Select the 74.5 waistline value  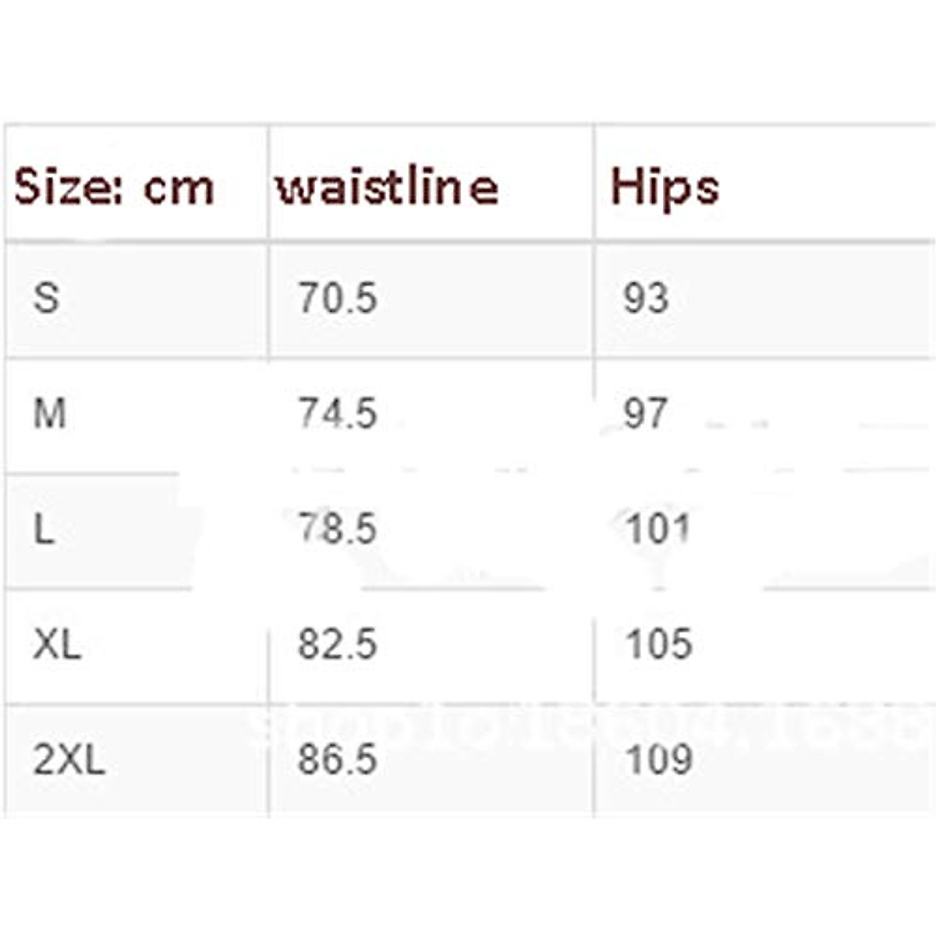tap(337, 413)
